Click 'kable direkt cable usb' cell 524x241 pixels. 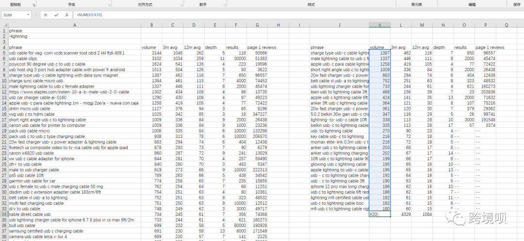point(75,214)
